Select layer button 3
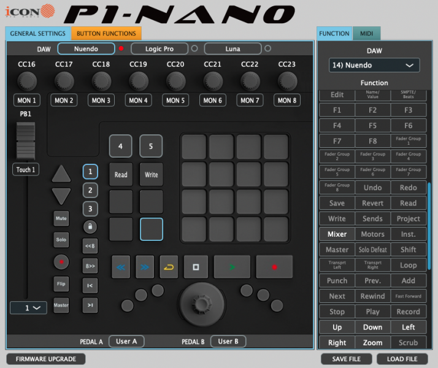This screenshot has width=438, height=368. pyautogui.click(x=90, y=209)
